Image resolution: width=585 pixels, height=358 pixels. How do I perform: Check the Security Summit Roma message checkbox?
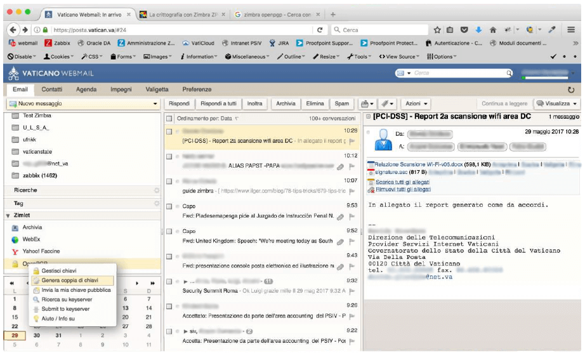coord(169,282)
